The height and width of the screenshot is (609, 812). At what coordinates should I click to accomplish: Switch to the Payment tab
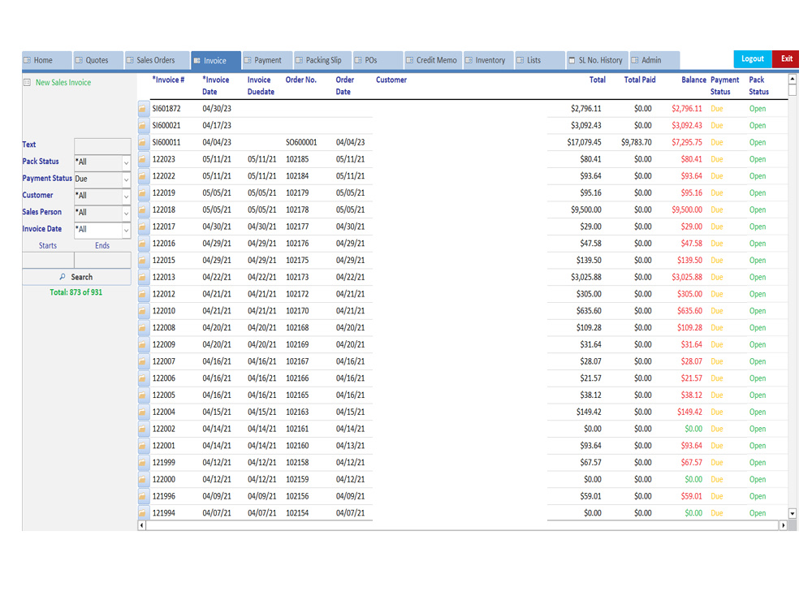267,60
